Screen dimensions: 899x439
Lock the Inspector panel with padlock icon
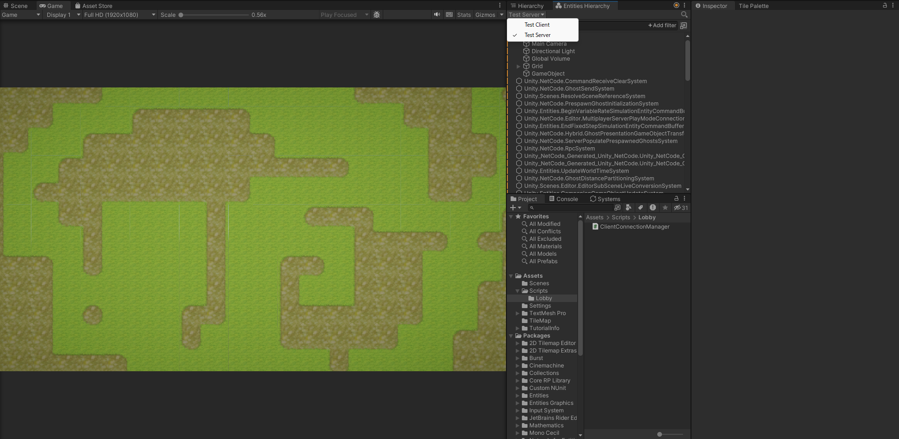click(884, 6)
